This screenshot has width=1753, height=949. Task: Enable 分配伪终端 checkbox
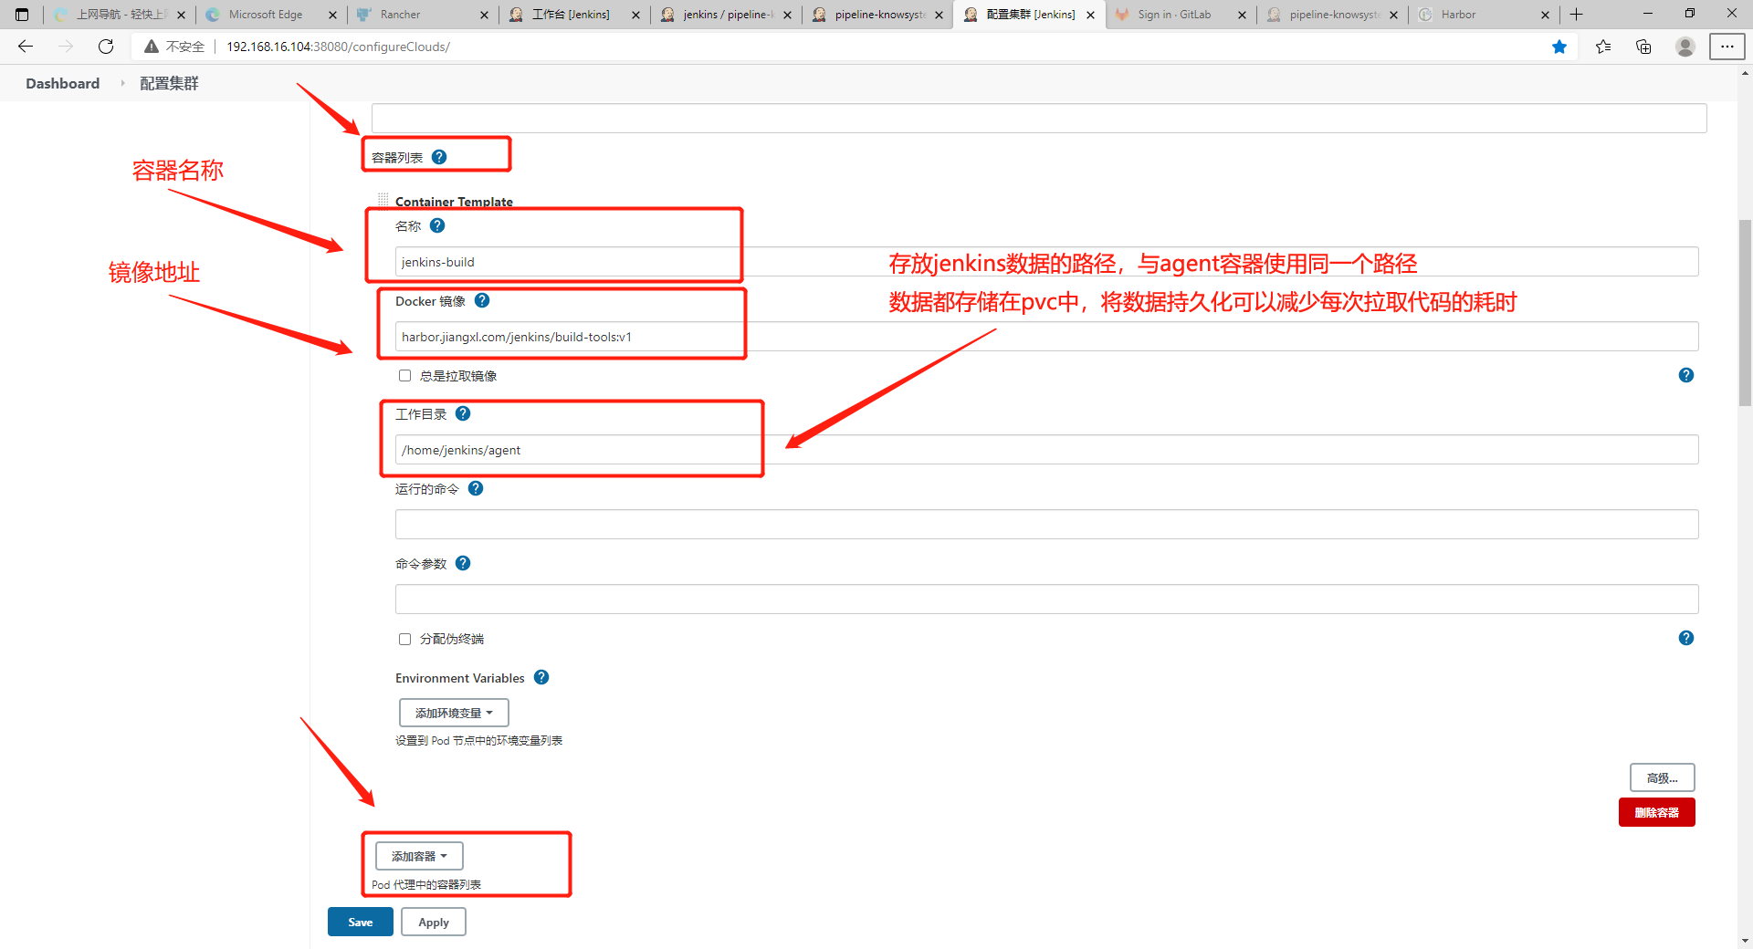click(404, 639)
